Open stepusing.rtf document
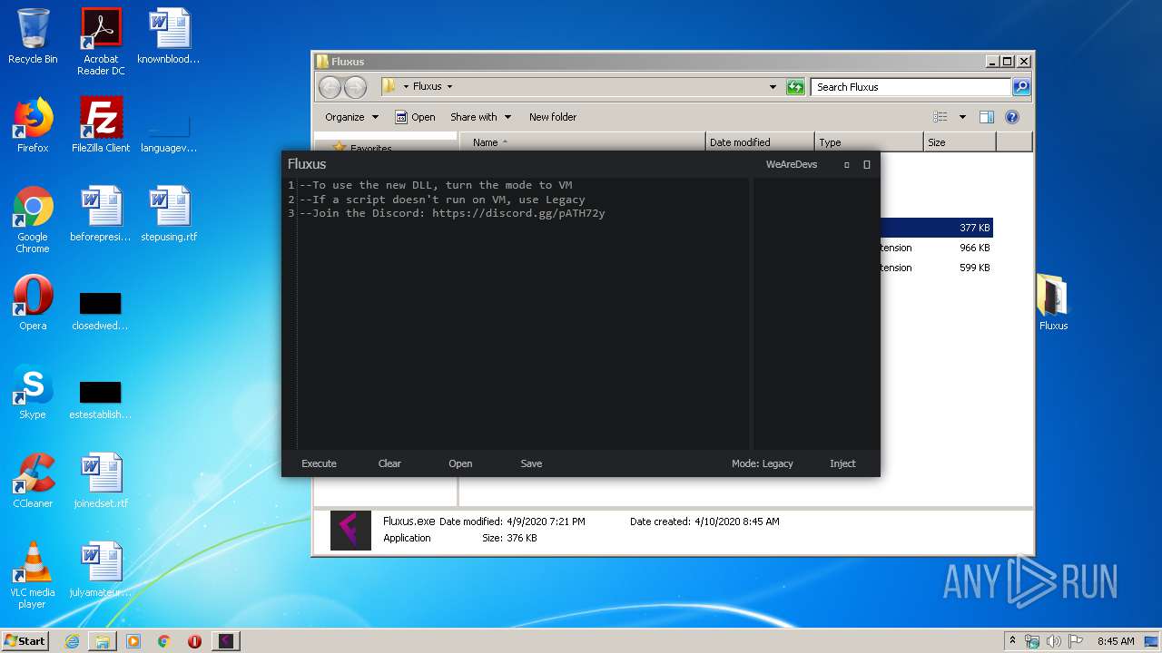Image resolution: width=1162 pixels, height=653 pixels. tap(169, 214)
